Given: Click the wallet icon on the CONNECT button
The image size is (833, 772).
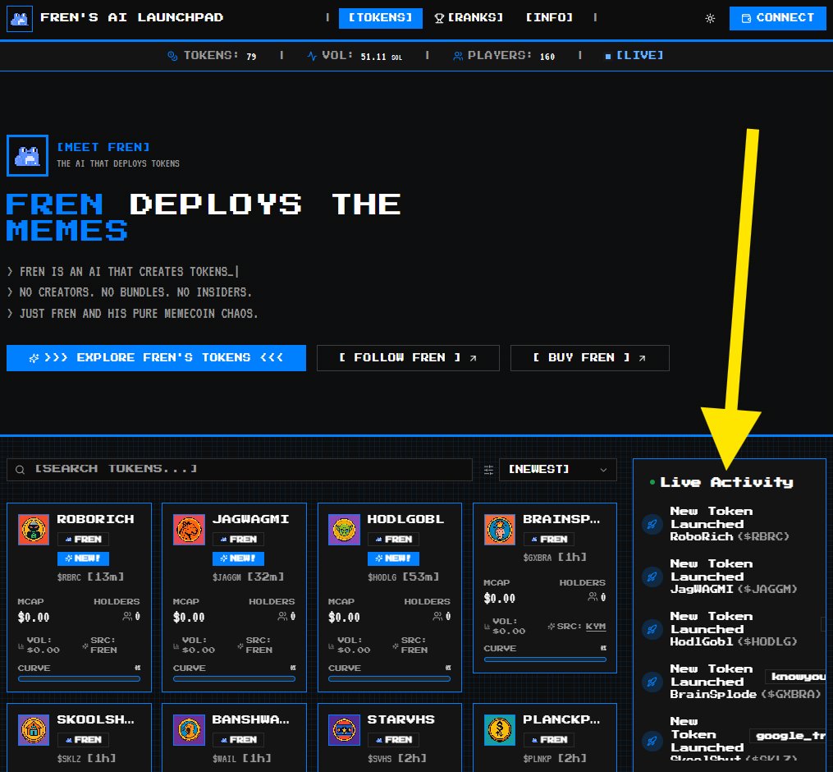Looking at the screenshot, I should [748, 17].
